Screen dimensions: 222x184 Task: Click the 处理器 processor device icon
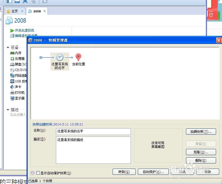12,58
